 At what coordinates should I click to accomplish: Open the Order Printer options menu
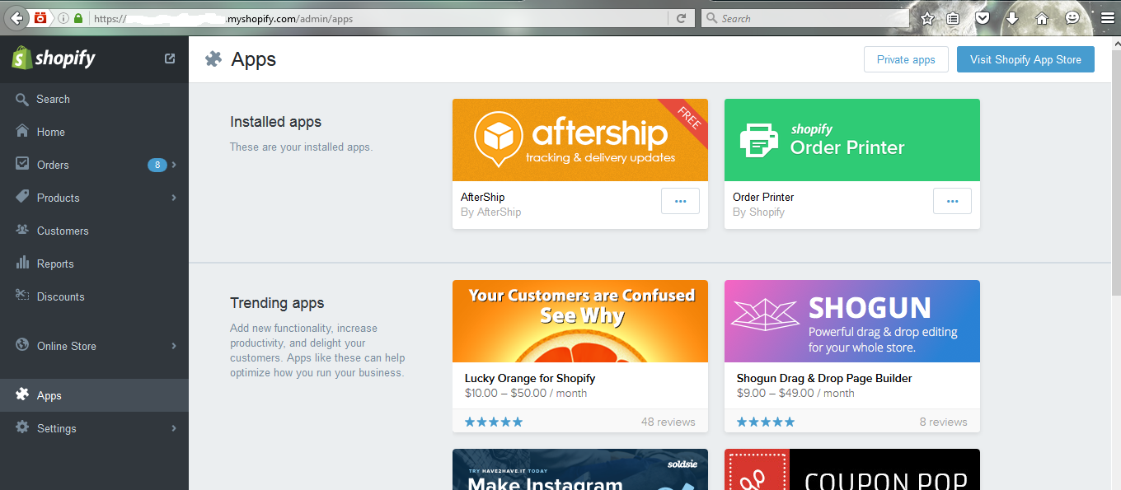(952, 200)
